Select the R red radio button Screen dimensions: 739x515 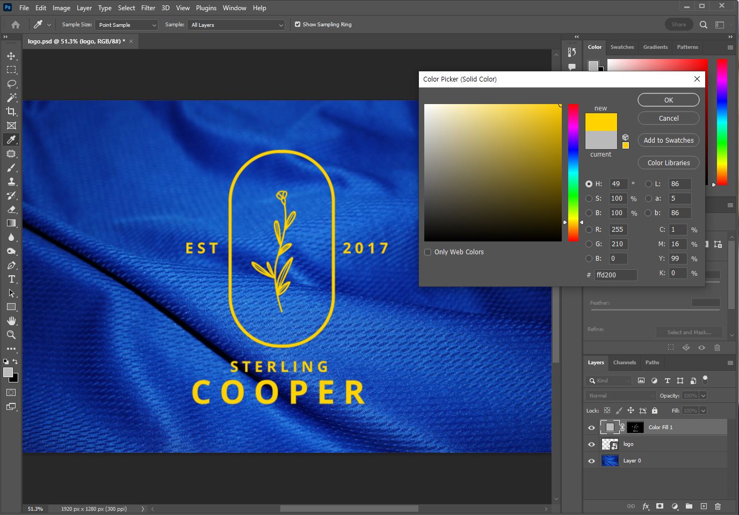[589, 230]
